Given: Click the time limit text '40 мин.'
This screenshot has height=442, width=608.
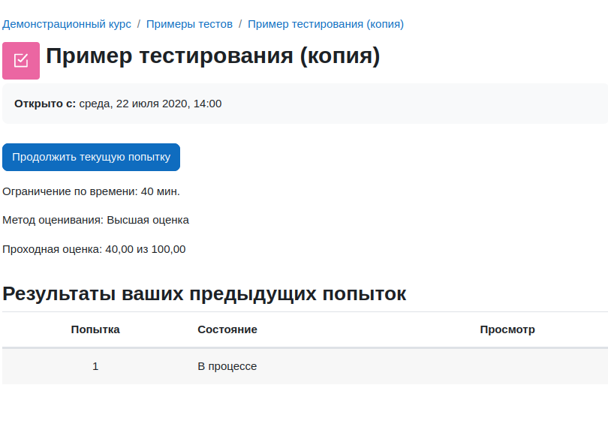Looking at the screenshot, I should coord(160,191).
